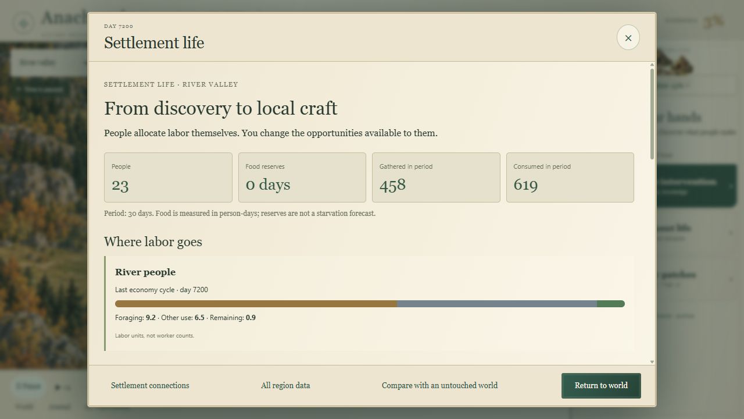744x419 pixels.
Task: Click From discovery to local craft heading
Action: click(x=221, y=108)
